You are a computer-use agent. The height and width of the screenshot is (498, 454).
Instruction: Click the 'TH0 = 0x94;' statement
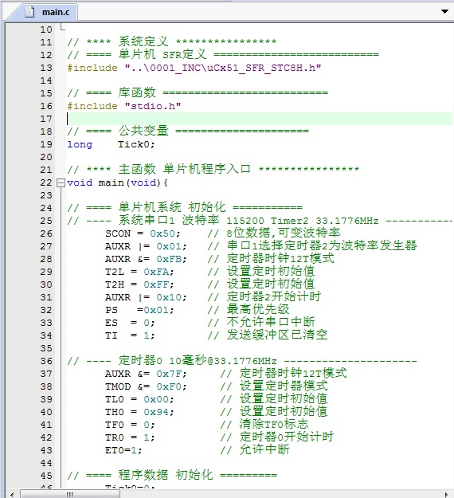[139, 412]
